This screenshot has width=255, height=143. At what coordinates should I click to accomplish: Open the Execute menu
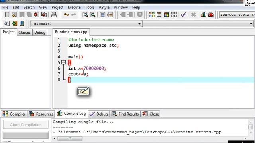[x=74, y=7]
